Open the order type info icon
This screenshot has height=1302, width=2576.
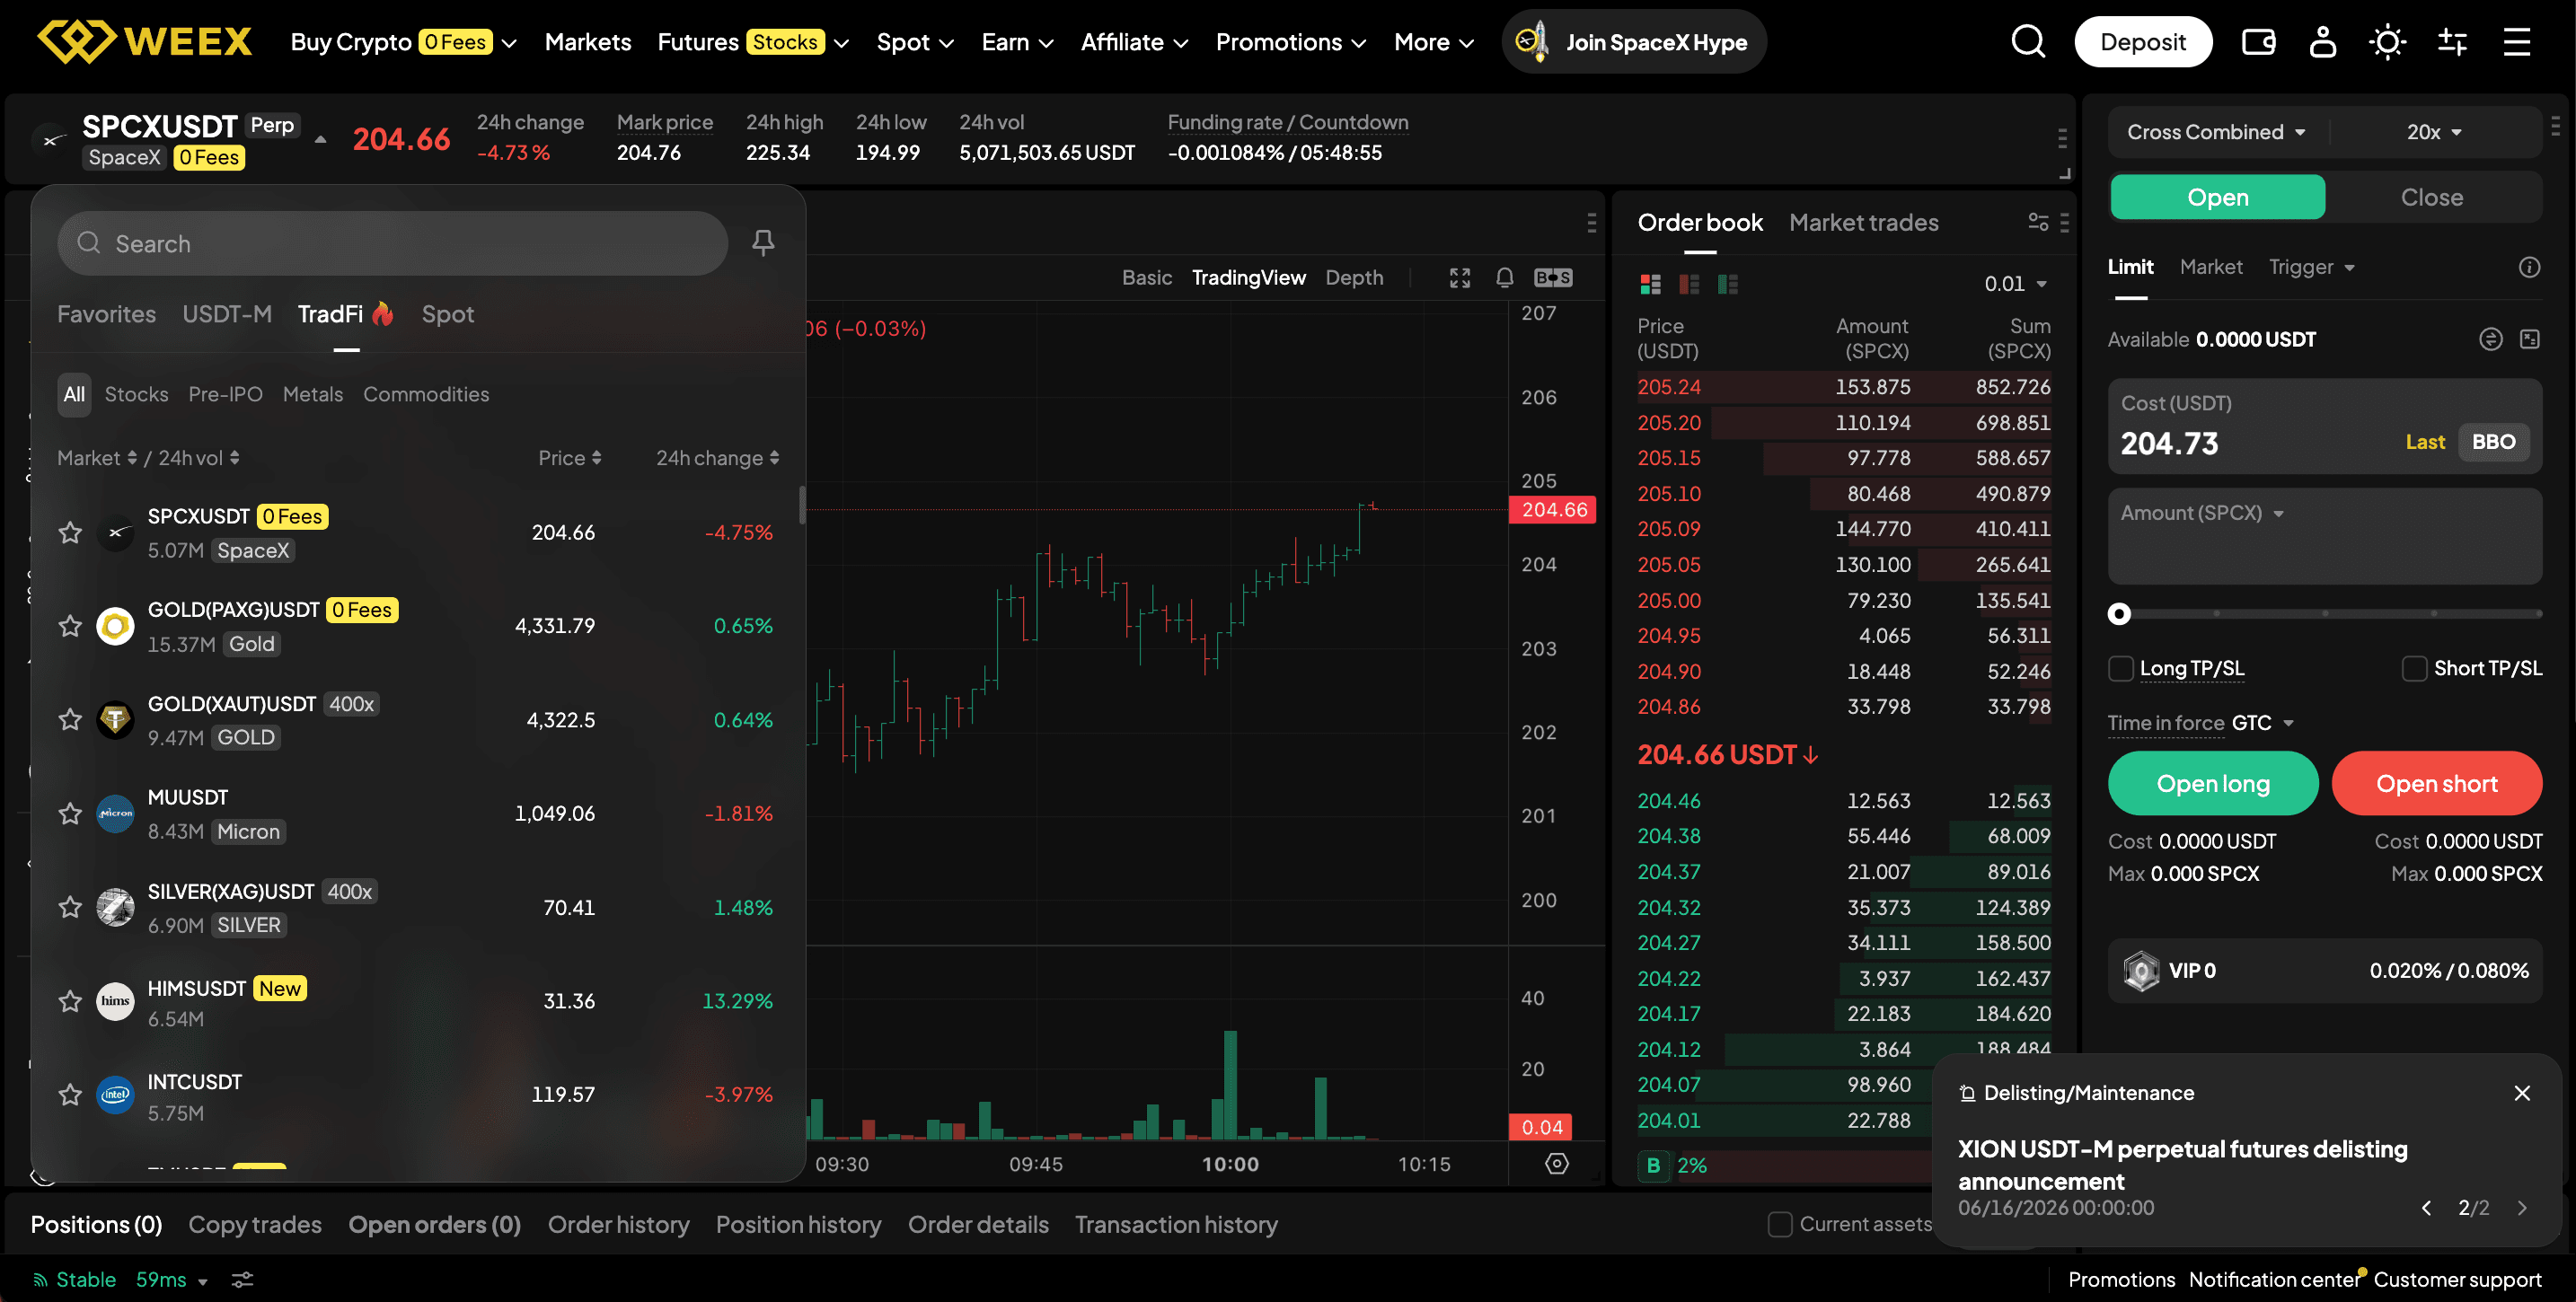click(x=2529, y=267)
